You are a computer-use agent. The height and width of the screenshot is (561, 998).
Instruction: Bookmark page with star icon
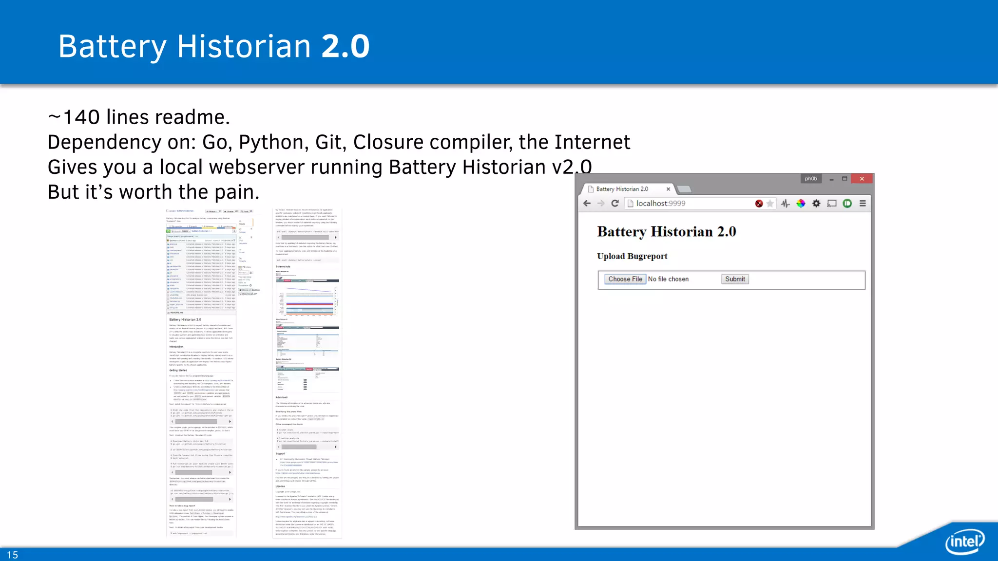pos(770,204)
